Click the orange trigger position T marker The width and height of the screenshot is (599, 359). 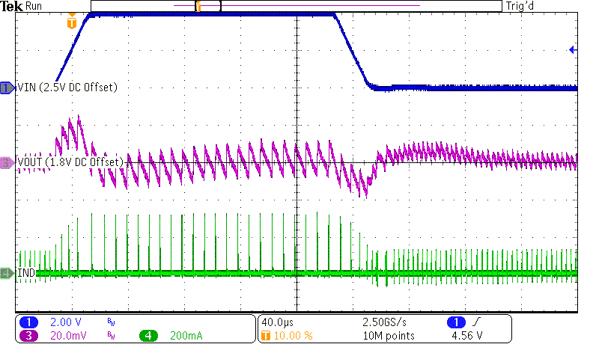click(72, 22)
